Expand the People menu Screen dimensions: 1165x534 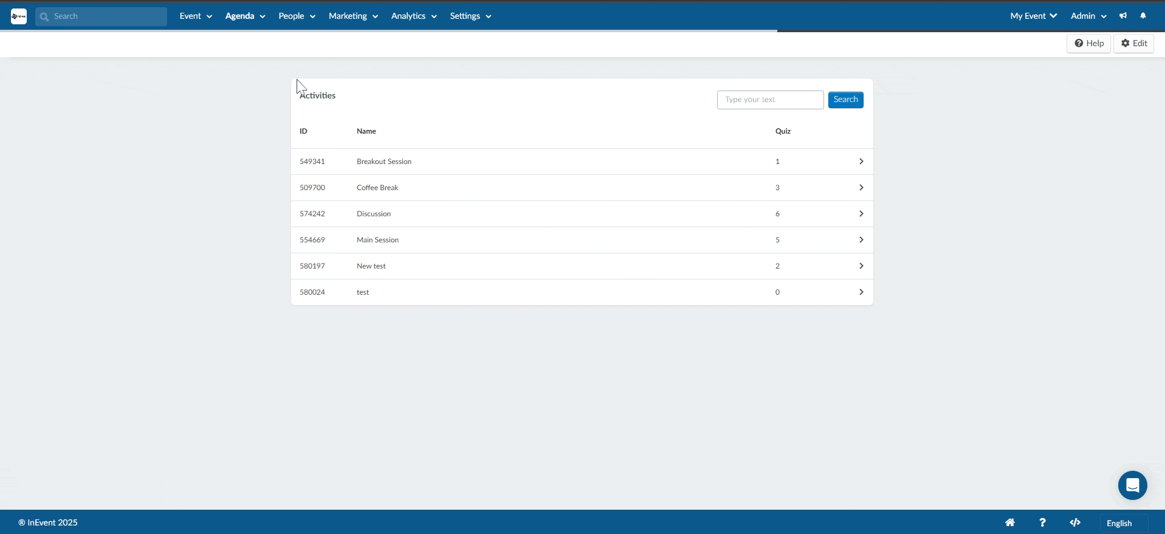(x=297, y=16)
